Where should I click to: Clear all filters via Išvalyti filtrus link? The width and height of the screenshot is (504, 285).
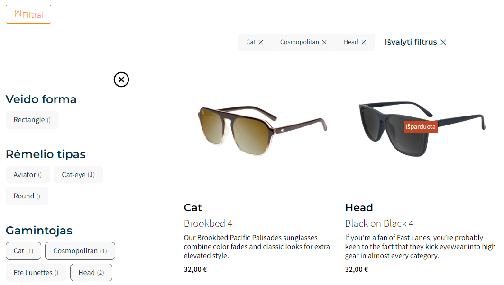coord(411,42)
